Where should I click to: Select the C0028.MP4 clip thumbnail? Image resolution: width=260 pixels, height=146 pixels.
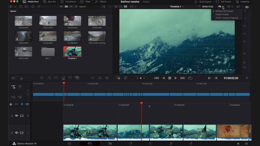coord(72,21)
